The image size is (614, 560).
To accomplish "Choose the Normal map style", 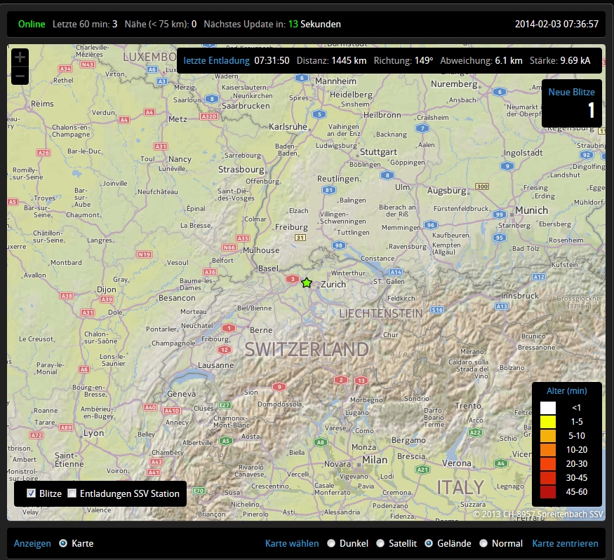I will [x=483, y=543].
